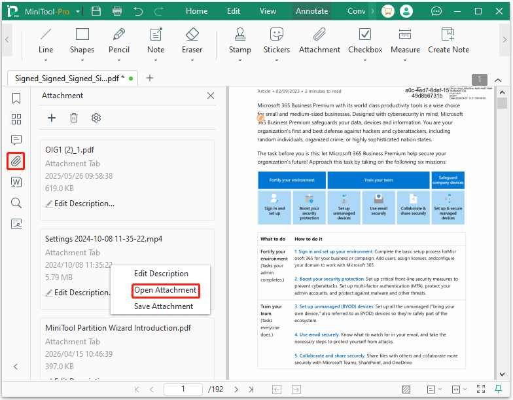Viewport: 513px width, 400px height.
Task: Expand the Line tool dropdown arrow
Action: (x=46, y=60)
